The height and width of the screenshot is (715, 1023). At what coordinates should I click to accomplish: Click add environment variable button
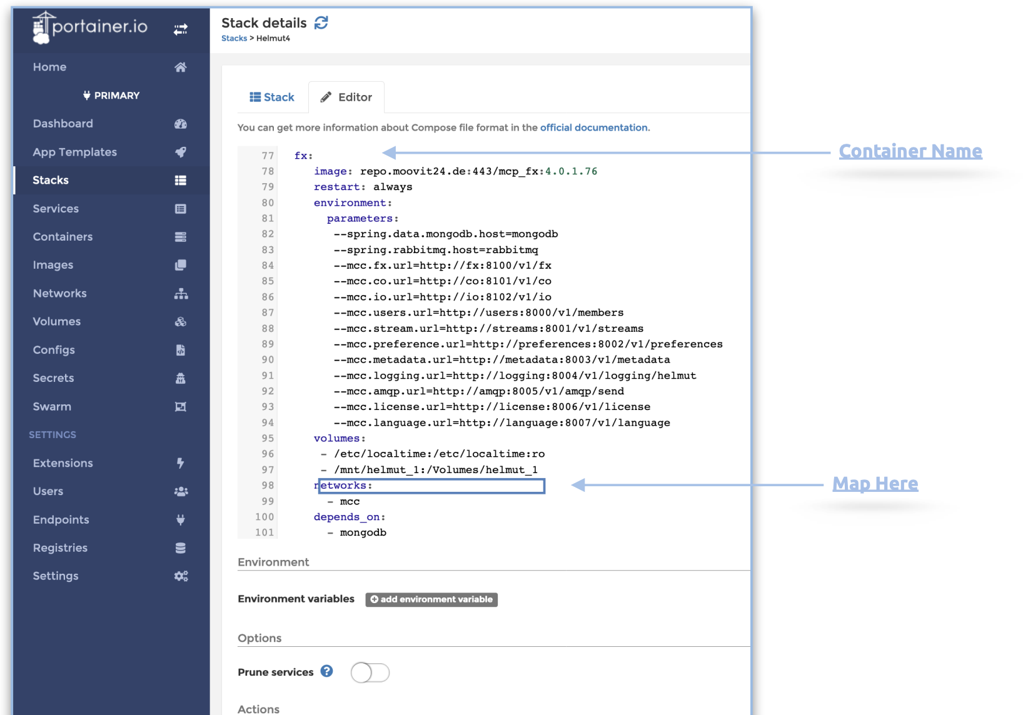click(431, 599)
